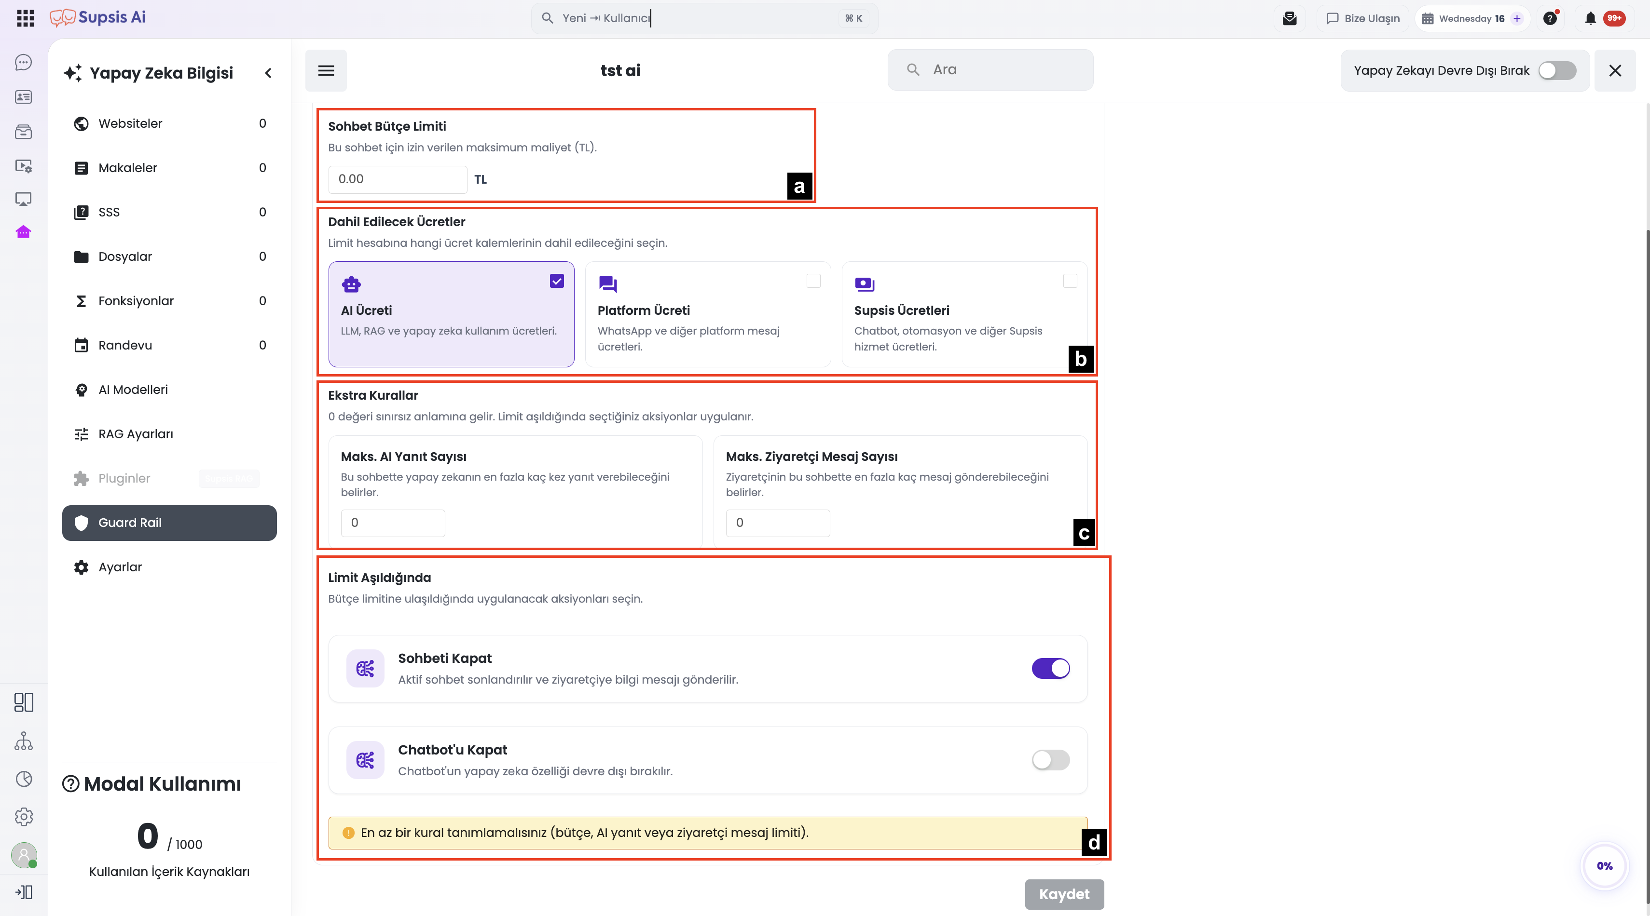
Task: Click the 'Ekstra Kurallar' heading
Action: [x=373, y=396]
